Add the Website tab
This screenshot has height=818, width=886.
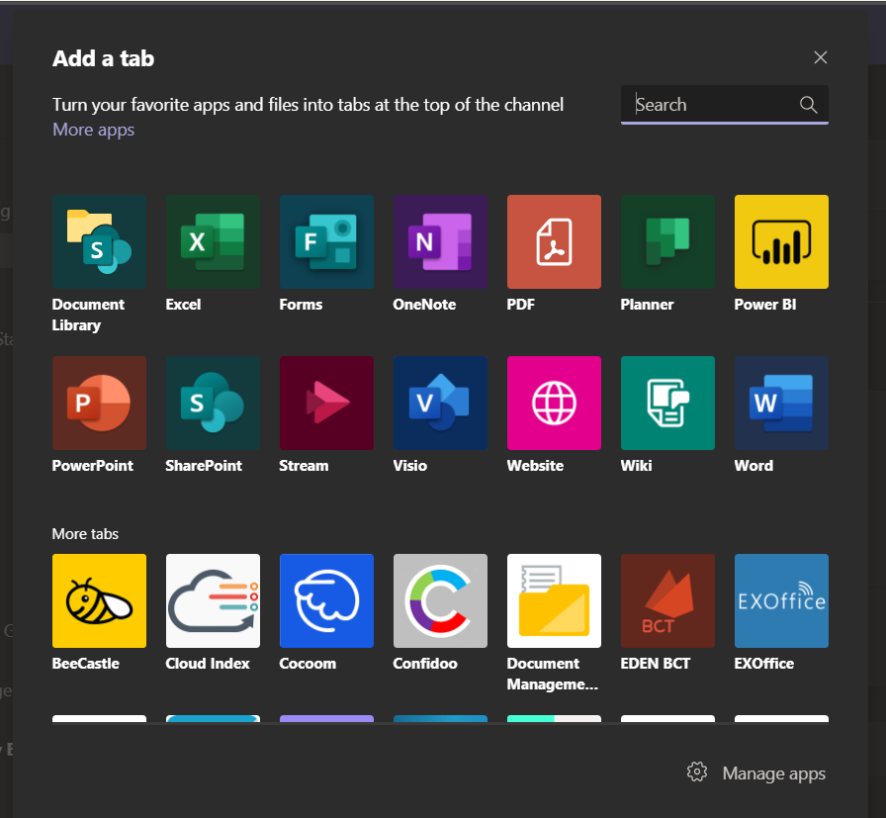[x=555, y=403]
